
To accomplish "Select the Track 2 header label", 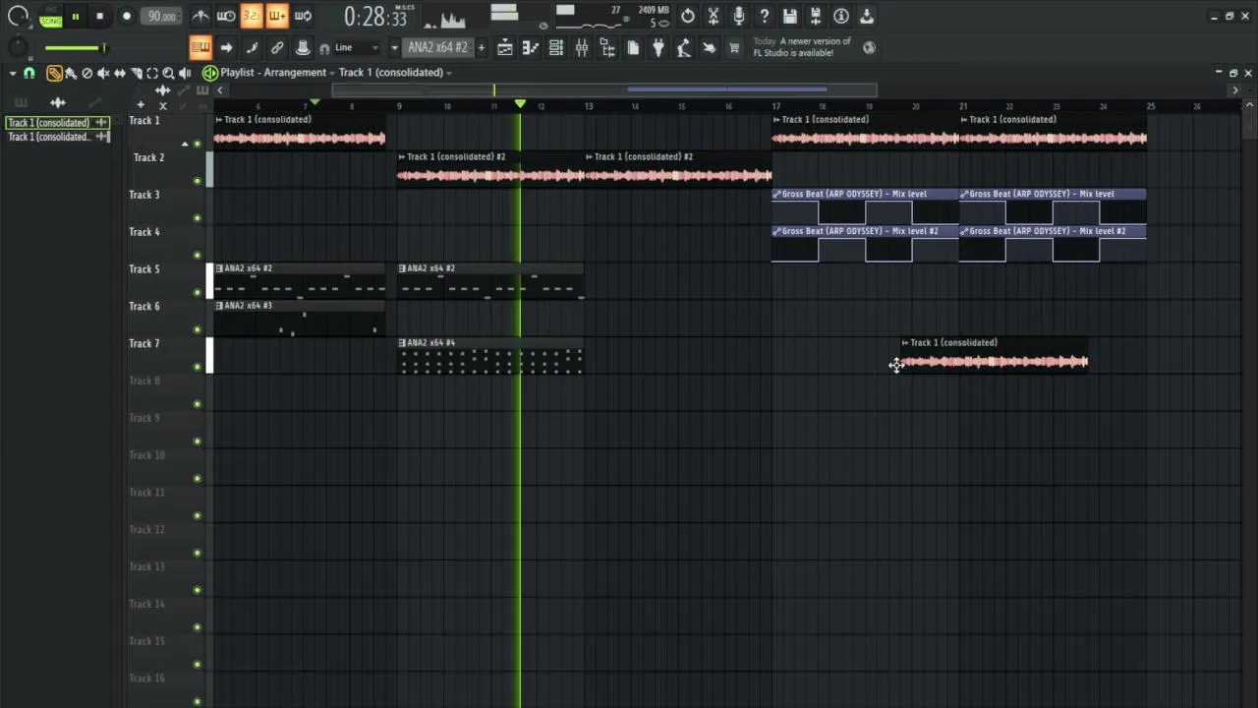I will pyautogui.click(x=148, y=157).
